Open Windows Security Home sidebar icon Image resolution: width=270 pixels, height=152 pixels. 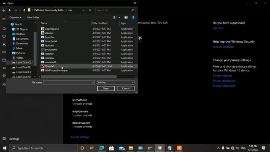4,29
